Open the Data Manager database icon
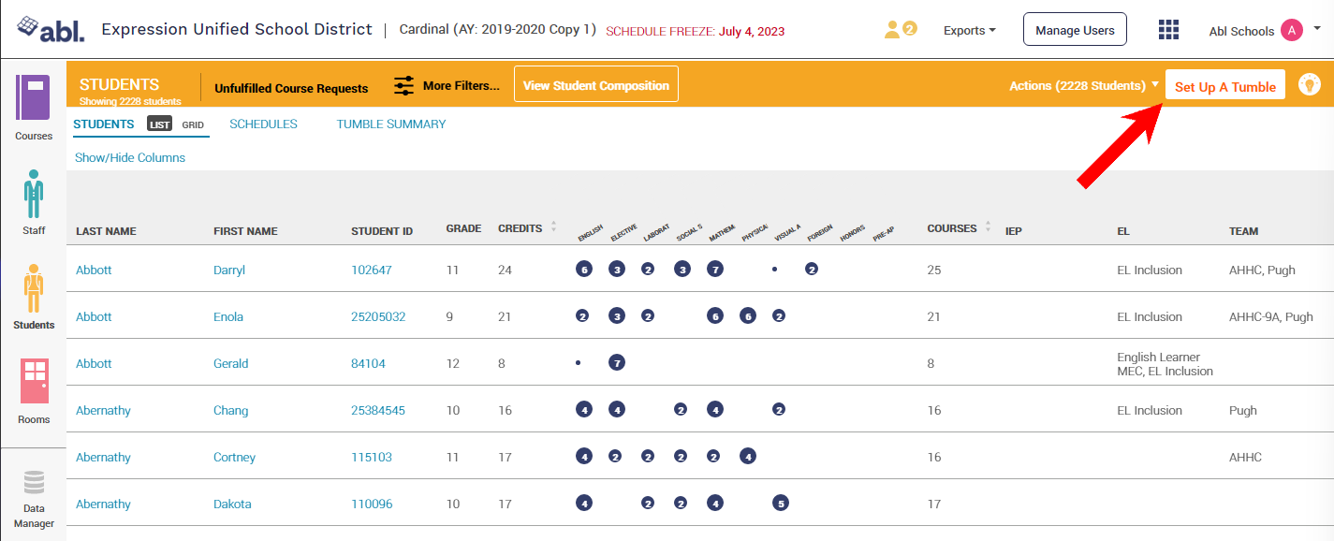This screenshot has height=541, width=1334. pyautogui.click(x=34, y=483)
